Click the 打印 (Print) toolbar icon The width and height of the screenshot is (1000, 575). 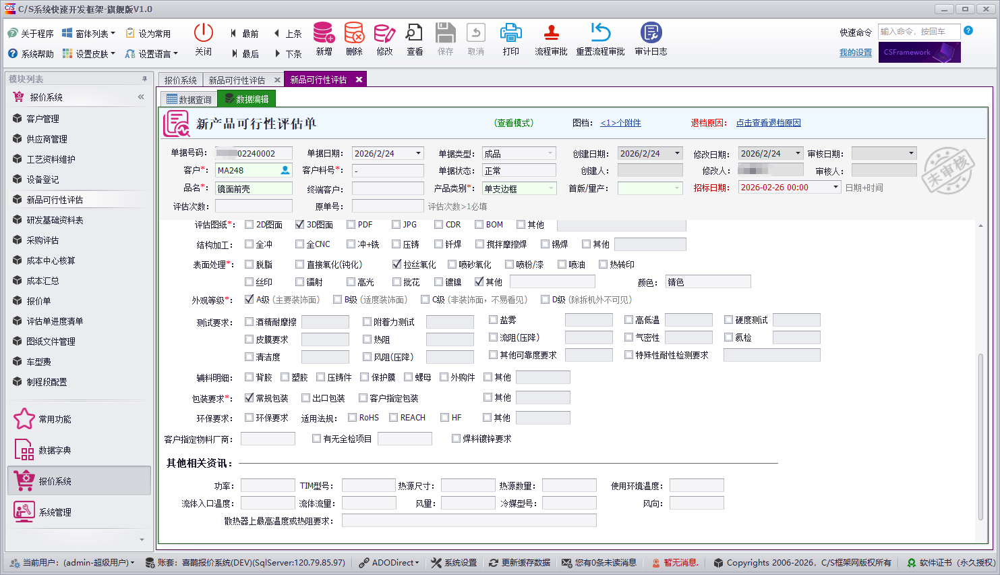coord(511,32)
